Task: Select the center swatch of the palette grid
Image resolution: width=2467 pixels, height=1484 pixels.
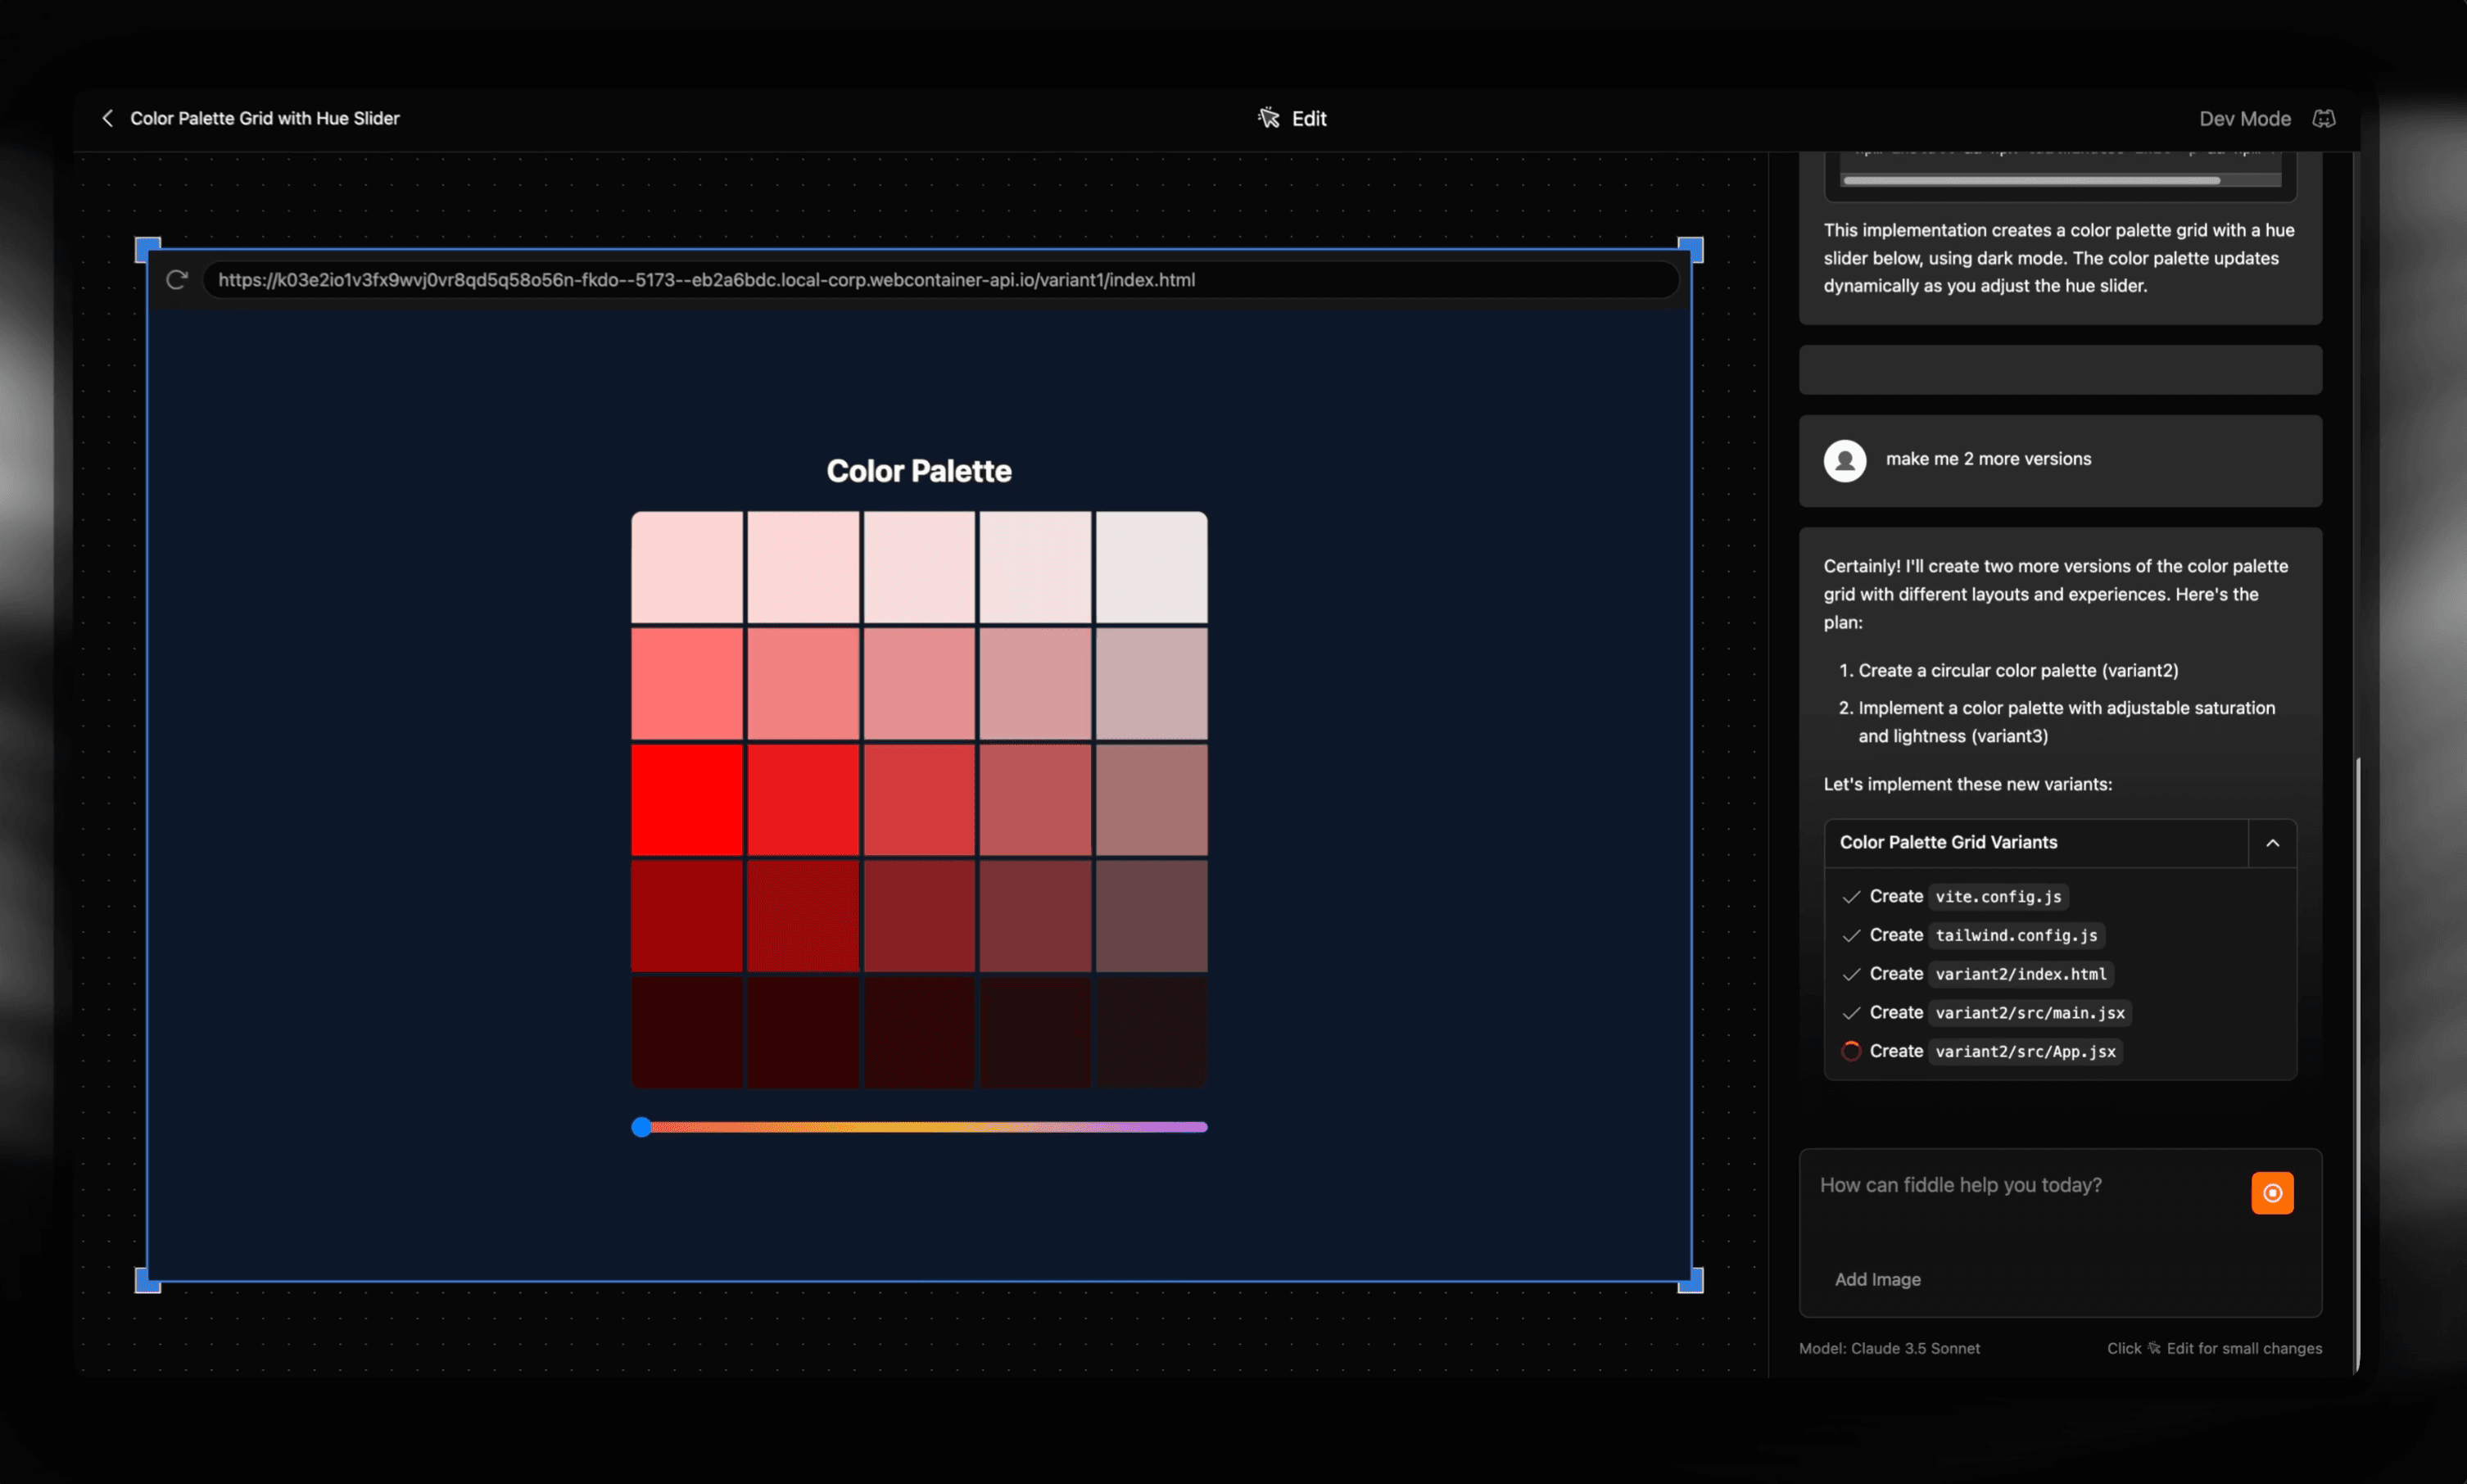Action: (919, 800)
